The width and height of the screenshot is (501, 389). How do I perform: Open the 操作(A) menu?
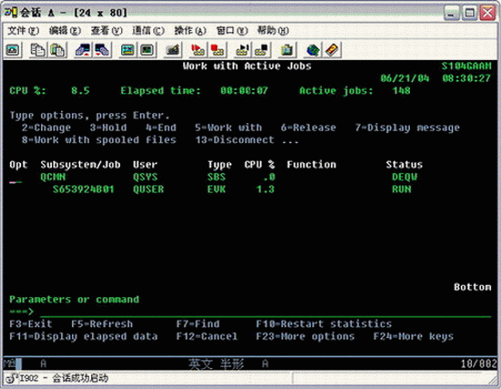pos(190,31)
